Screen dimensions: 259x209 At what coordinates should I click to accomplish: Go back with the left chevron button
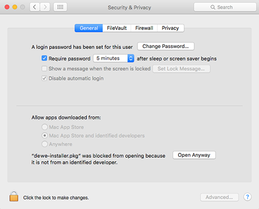35,7
